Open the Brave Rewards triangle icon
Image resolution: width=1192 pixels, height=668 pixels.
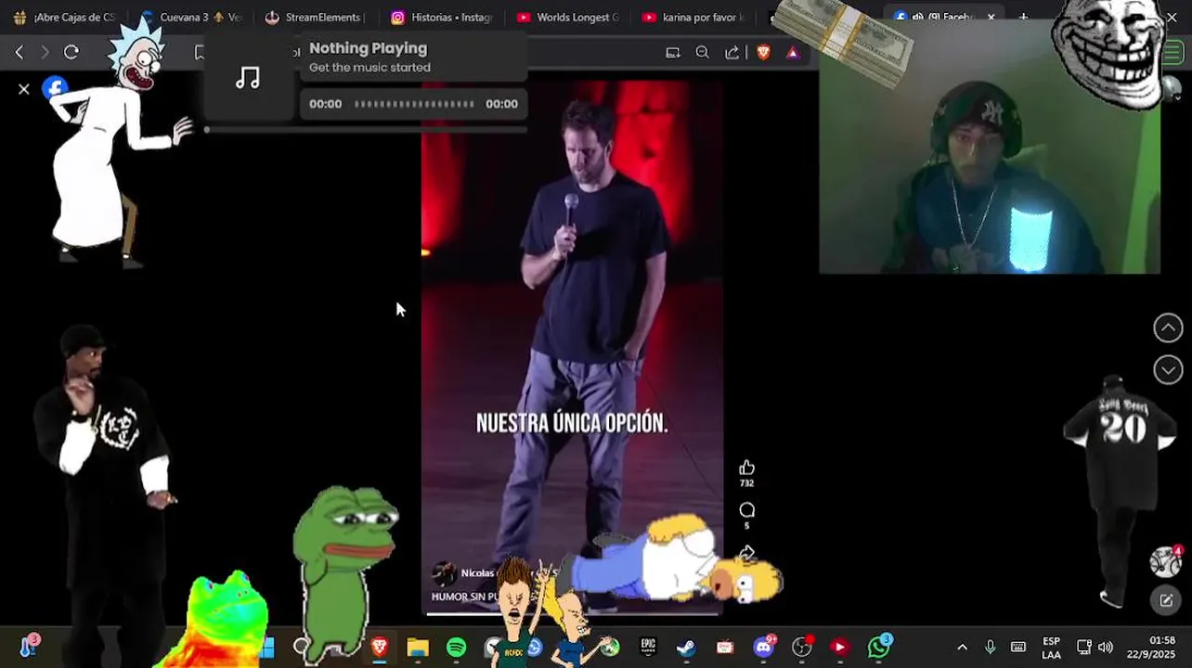click(793, 53)
